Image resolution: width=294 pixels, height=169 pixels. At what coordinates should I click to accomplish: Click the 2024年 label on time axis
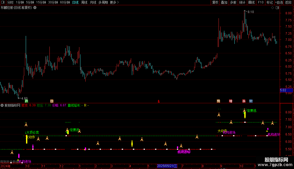click(5, 166)
